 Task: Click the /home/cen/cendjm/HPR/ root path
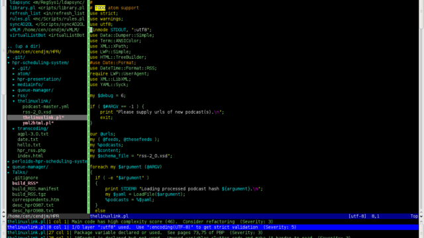[34, 52]
